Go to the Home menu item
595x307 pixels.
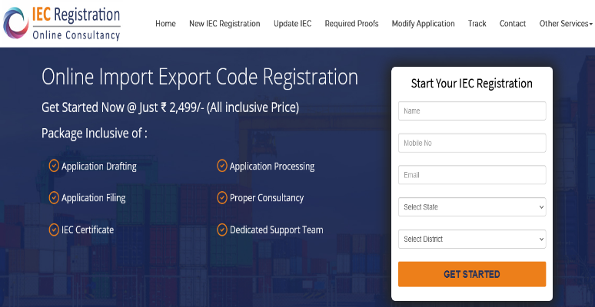[x=165, y=24]
